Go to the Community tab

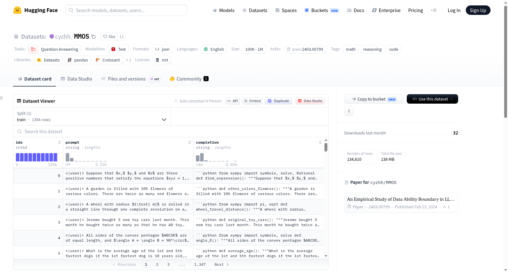[x=189, y=79]
